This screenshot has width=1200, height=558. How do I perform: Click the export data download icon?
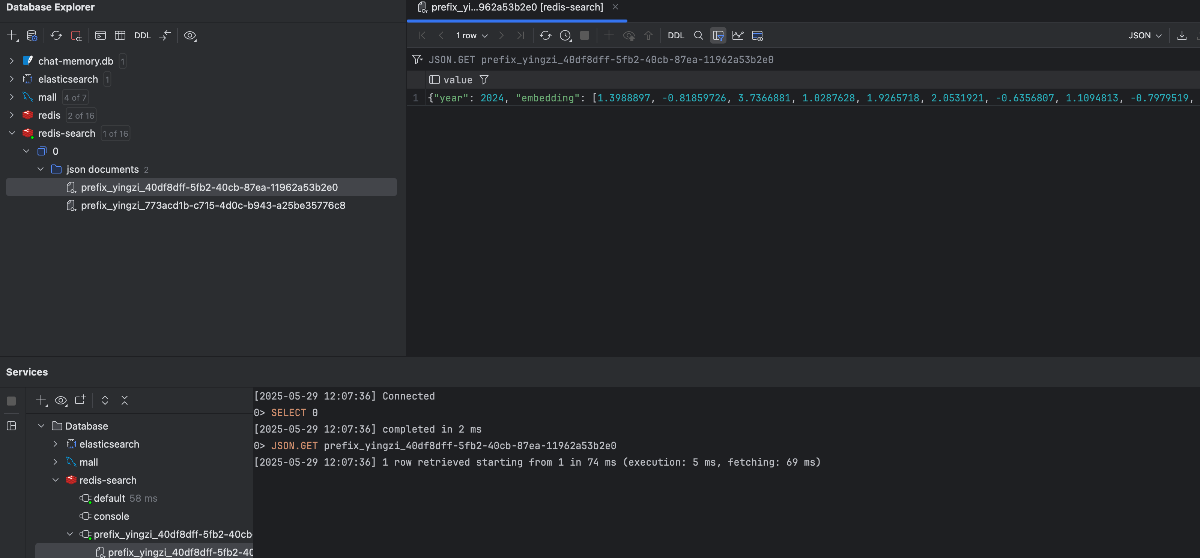pyautogui.click(x=1182, y=35)
